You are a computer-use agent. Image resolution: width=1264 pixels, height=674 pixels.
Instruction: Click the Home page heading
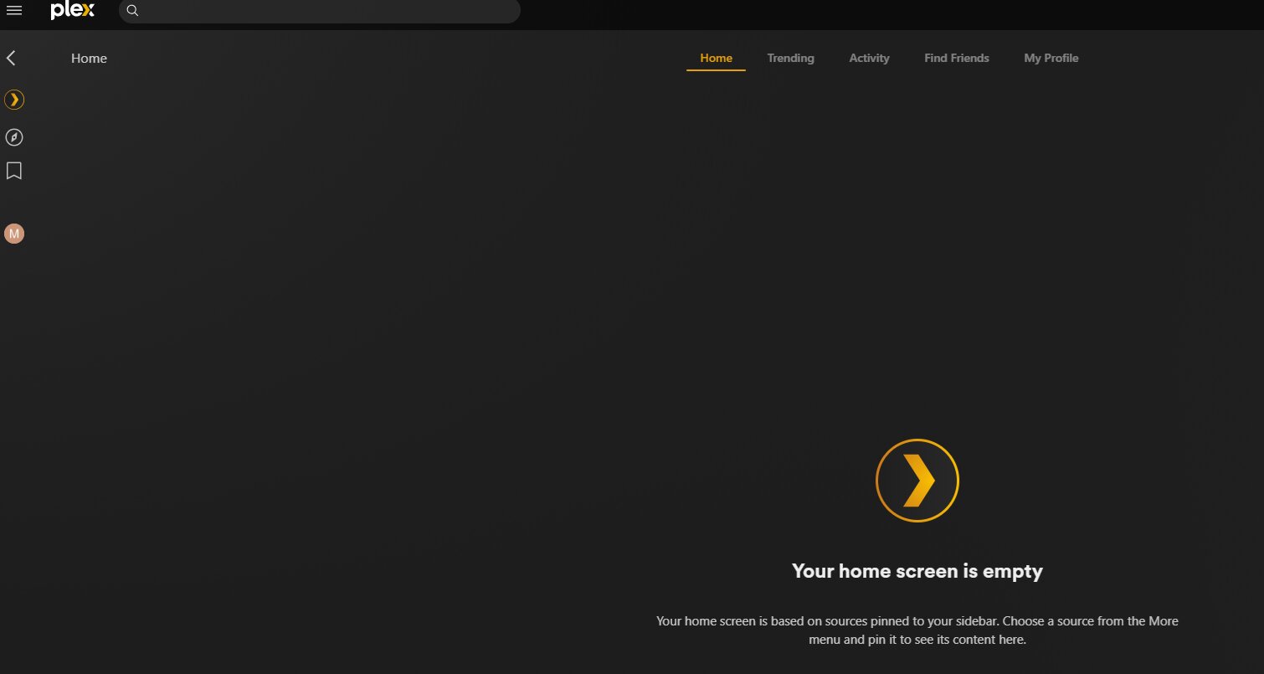tap(89, 58)
